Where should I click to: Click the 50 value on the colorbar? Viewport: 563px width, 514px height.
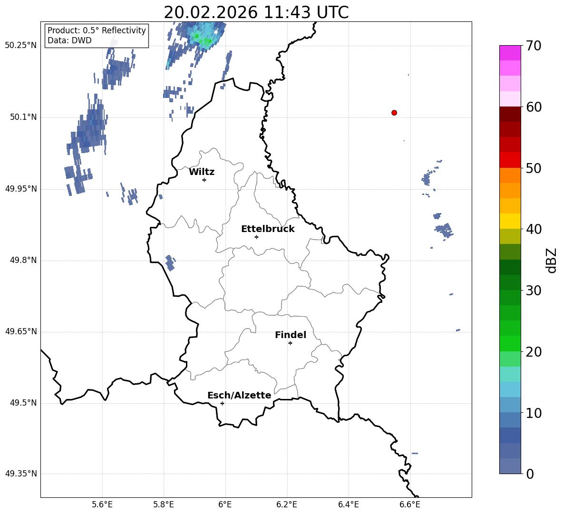coord(534,168)
